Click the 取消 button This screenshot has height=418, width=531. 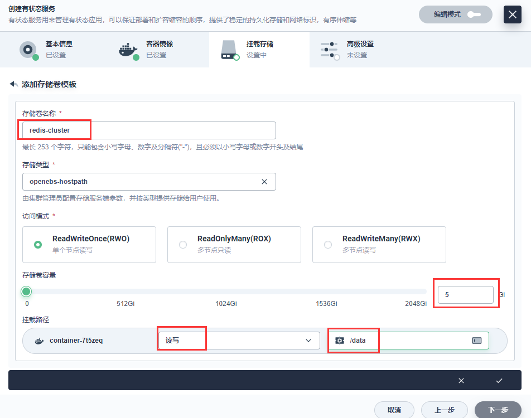(x=394, y=409)
